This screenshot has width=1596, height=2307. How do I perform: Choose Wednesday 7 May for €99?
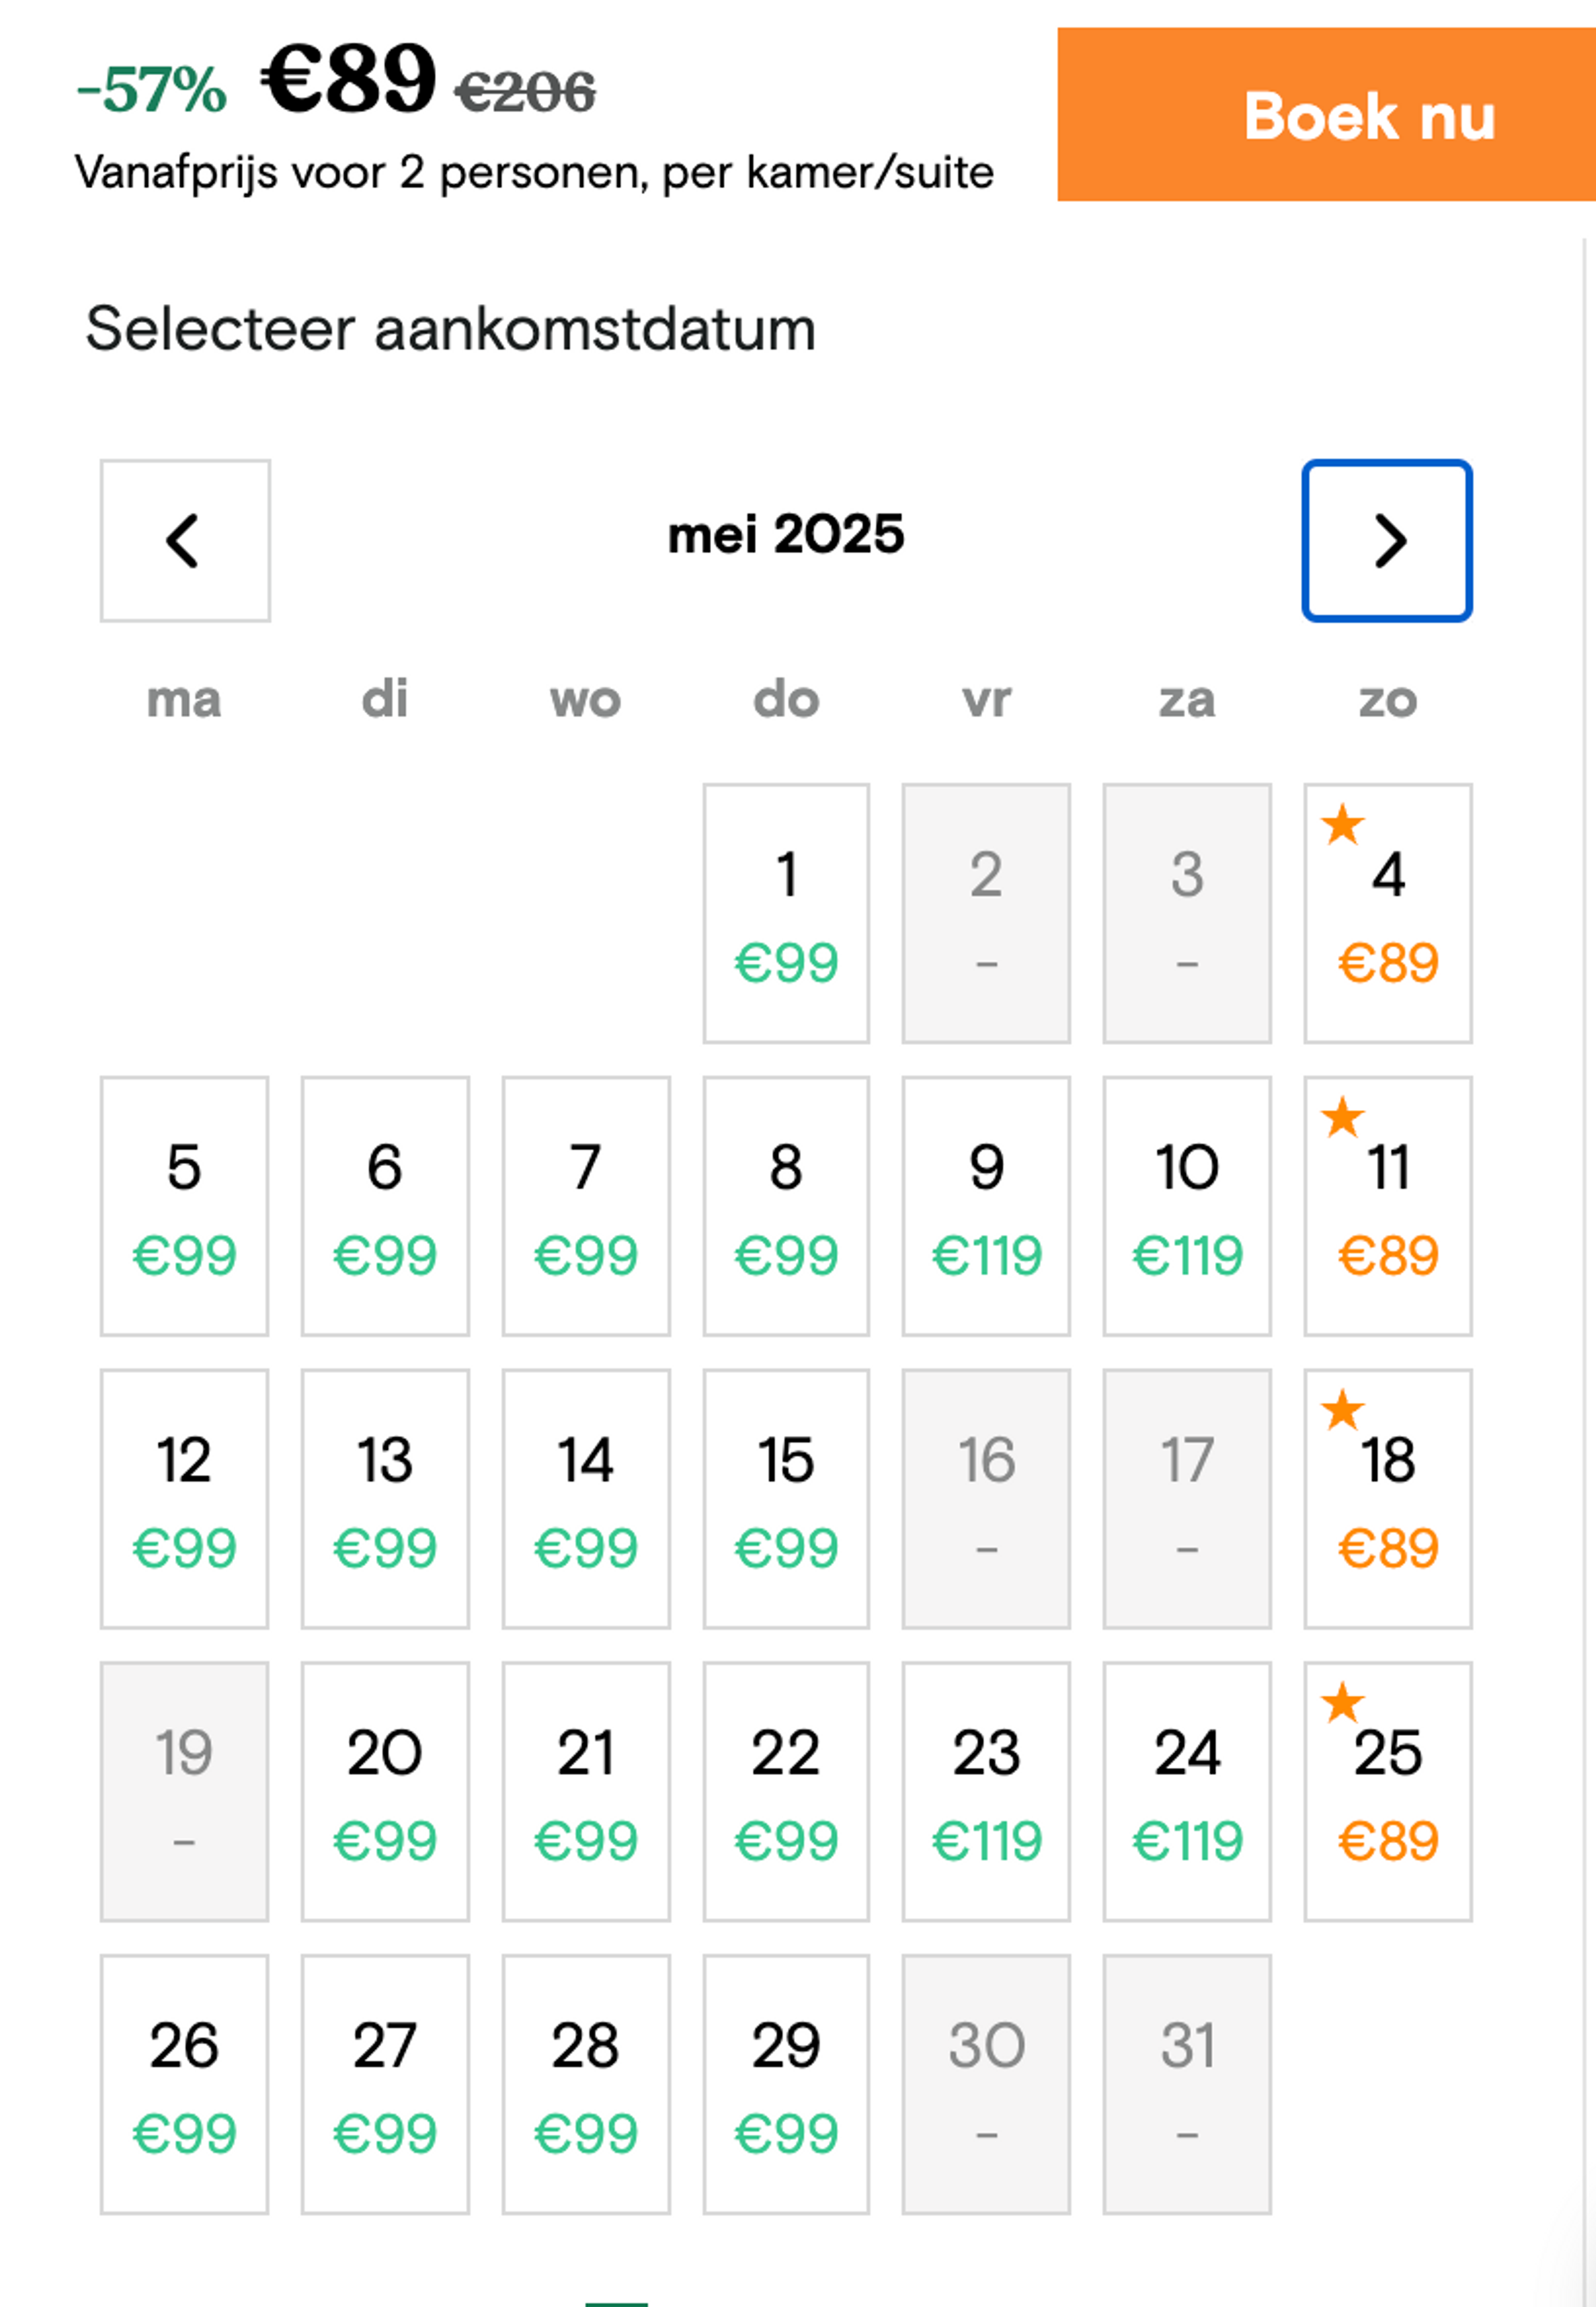[586, 1206]
